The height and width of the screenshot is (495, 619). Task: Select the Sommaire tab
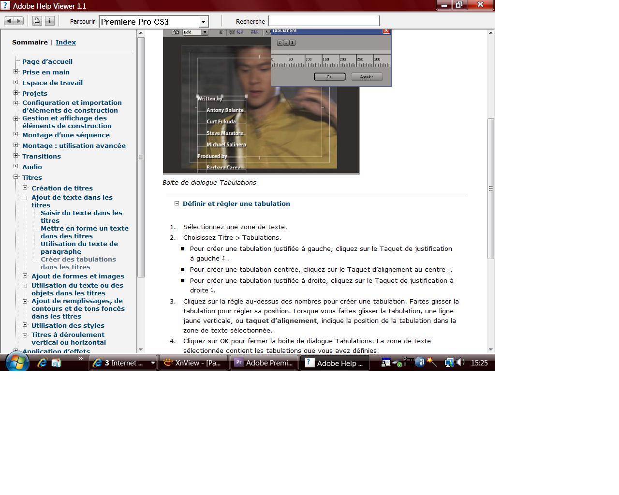[x=30, y=42]
